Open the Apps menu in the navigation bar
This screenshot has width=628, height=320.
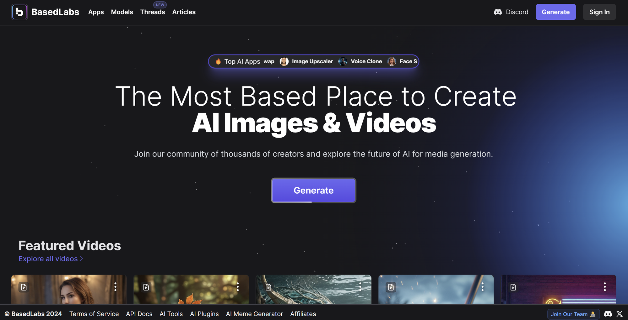click(96, 12)
